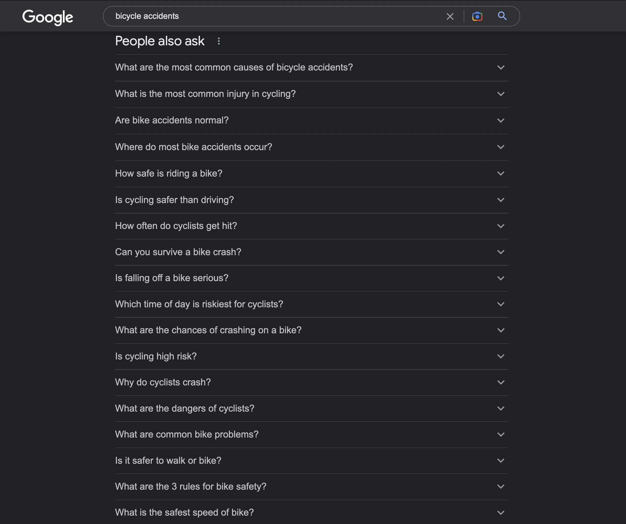This screenshot has width=626, height=524.
Task: Expand 'Is cycling safer than driving?'
Action: click(311, 200)
